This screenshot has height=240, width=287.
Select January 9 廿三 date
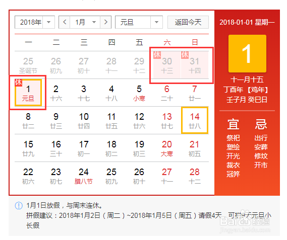pyautogui.click(x=56, y=120)
